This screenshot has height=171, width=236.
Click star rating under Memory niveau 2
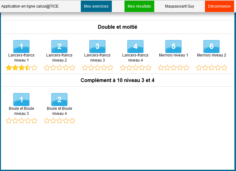pos(211,68)
